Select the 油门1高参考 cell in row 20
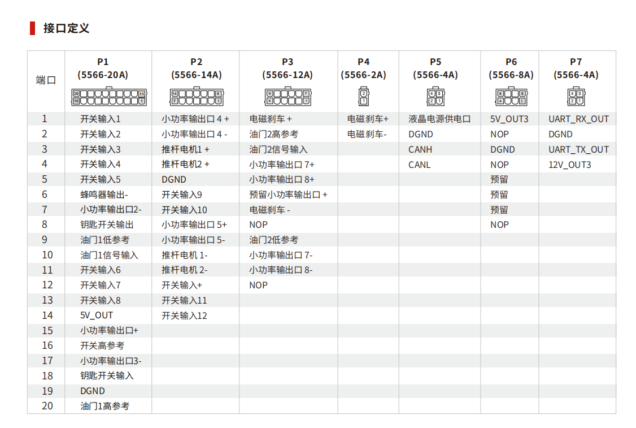 104,407
